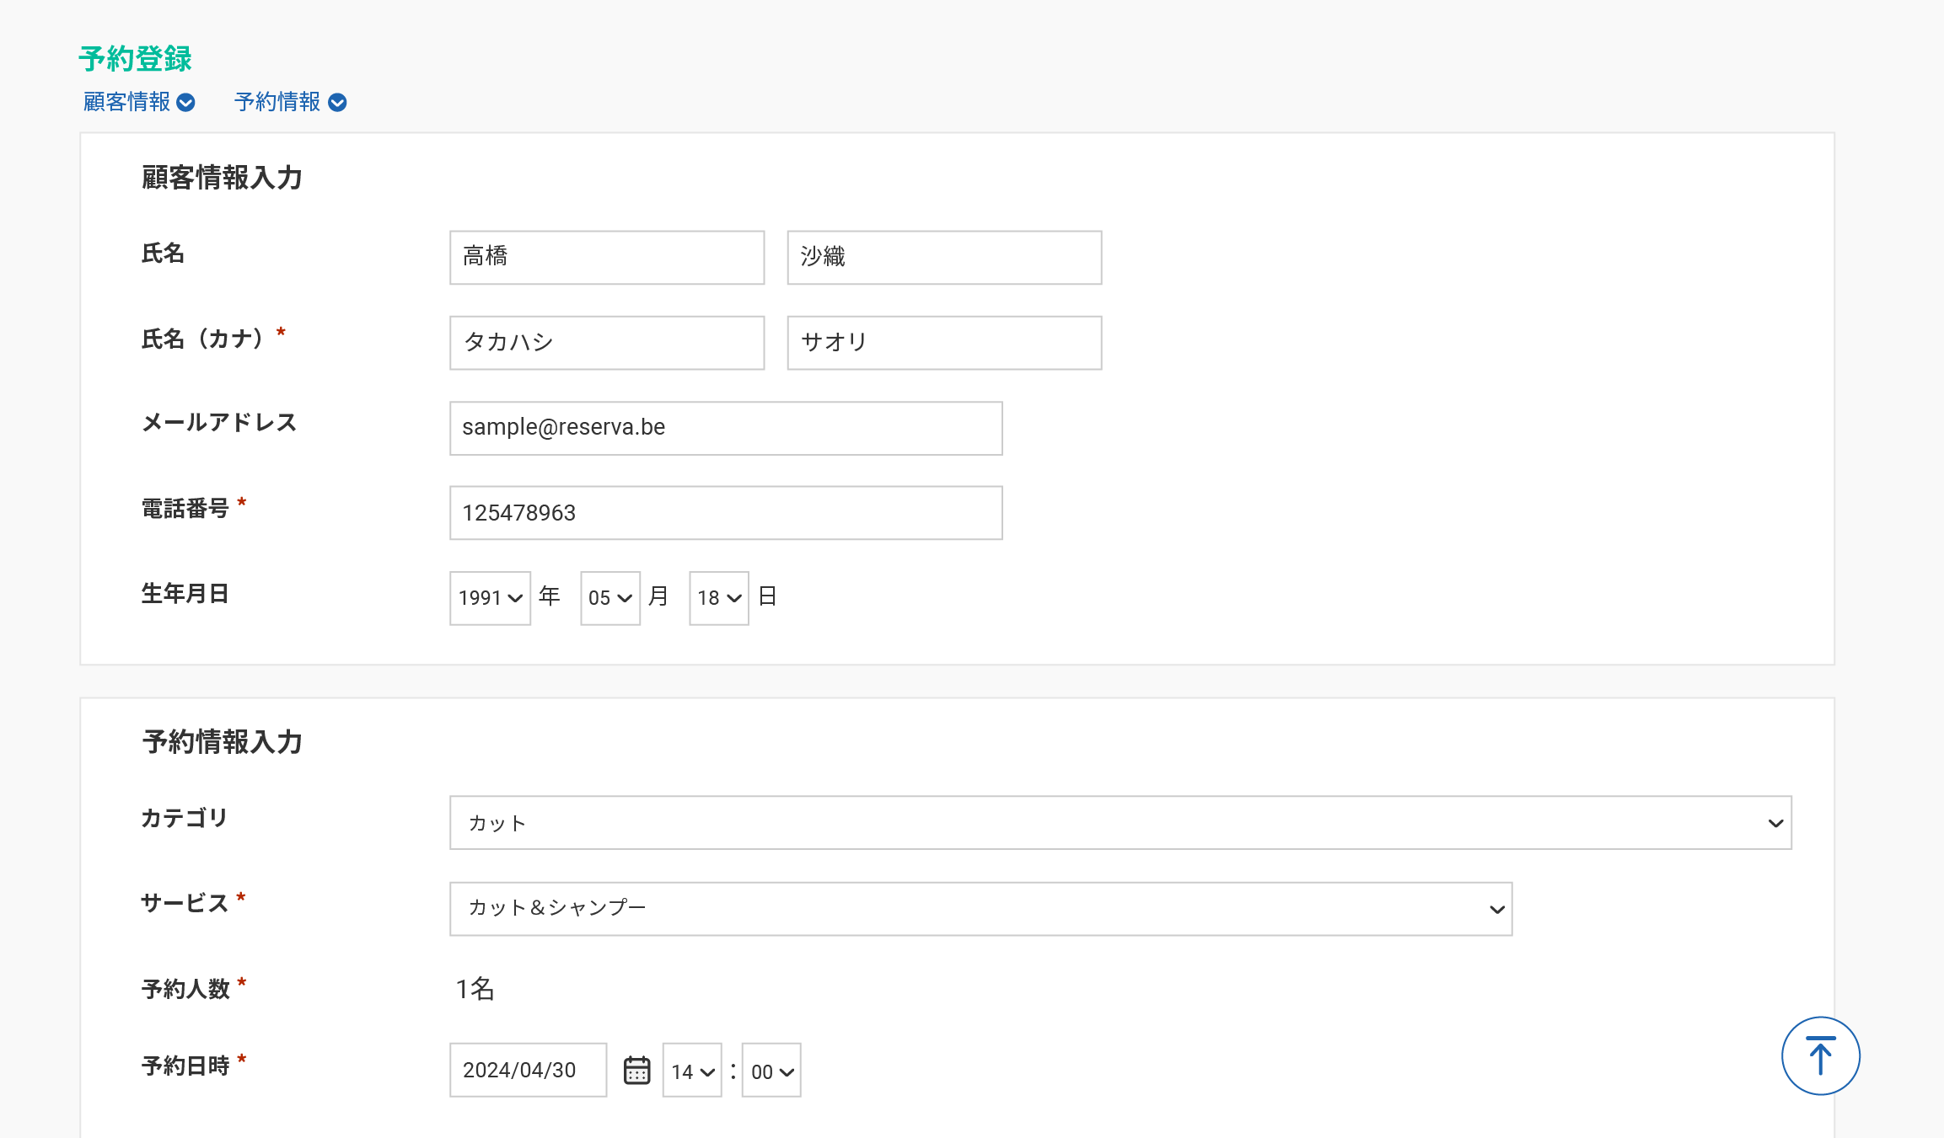The height and width of the screenshot is (1138, 1944).
Task: Open the calendar date picker icon
Action: 636,1071
